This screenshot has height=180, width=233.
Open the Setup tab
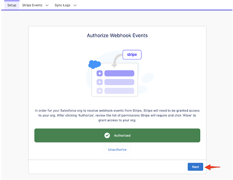12,5
